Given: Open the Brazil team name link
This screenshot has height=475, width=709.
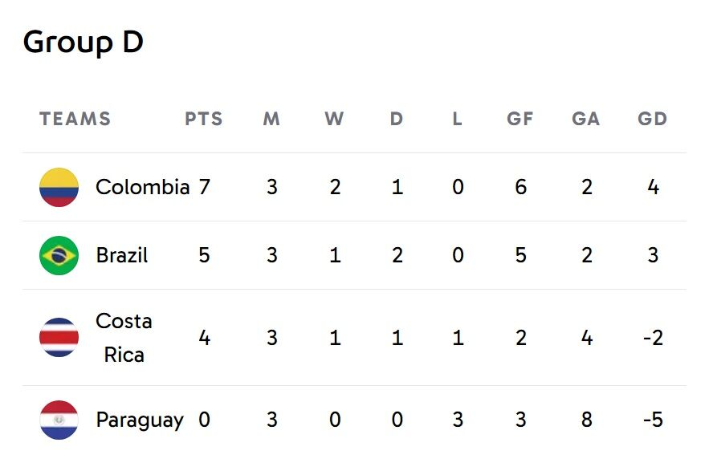Looking at the screenshot, I should (x=122, y=255).
